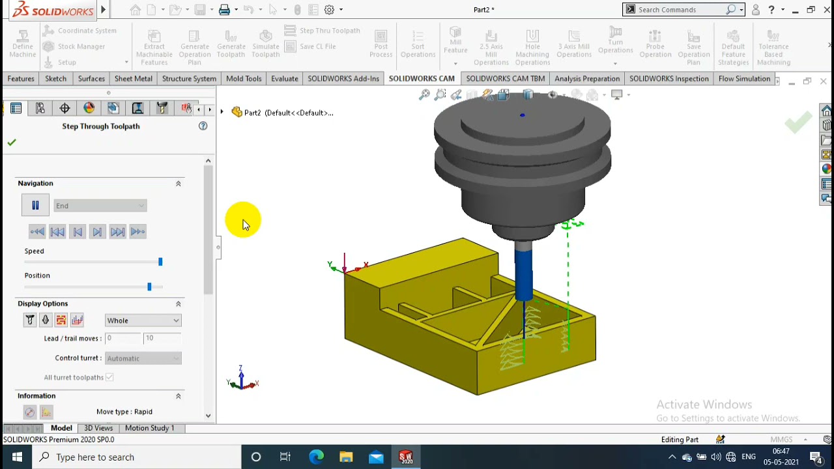This screenshot has height=469, width=834.
Task: Click the Probe Operation tool
Action: click(655, 44)
